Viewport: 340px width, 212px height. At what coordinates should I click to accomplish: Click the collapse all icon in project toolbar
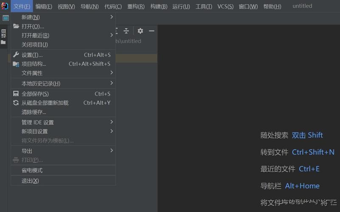point(126,31)
